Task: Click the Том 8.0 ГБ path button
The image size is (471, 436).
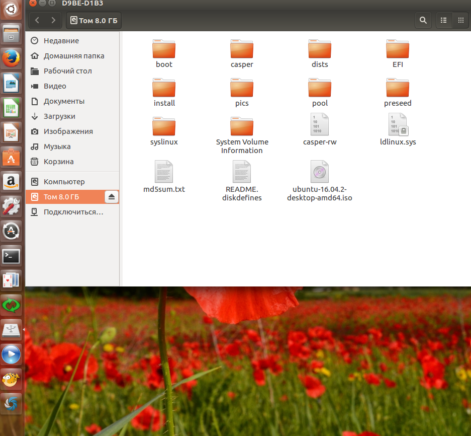Action: 95,21
